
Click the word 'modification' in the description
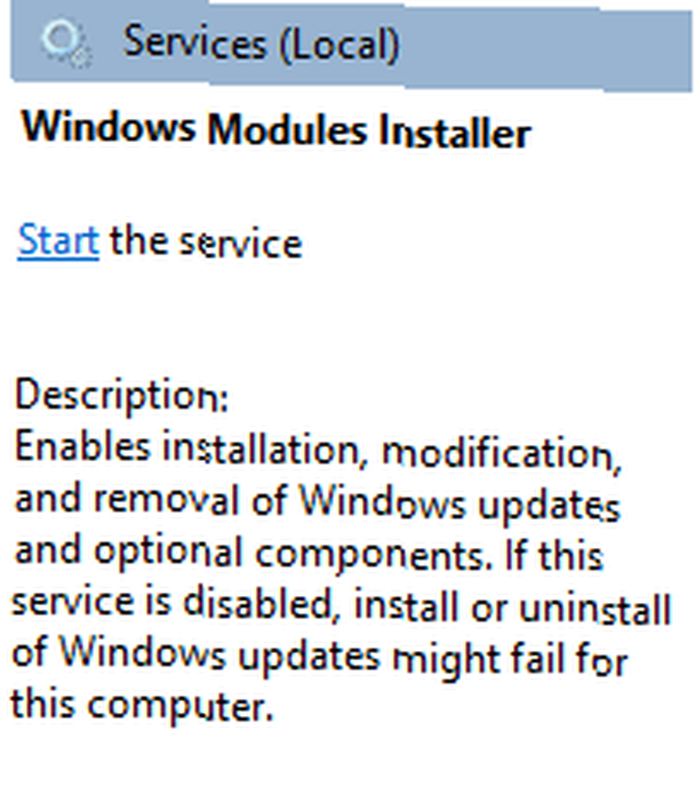[501, 453]
